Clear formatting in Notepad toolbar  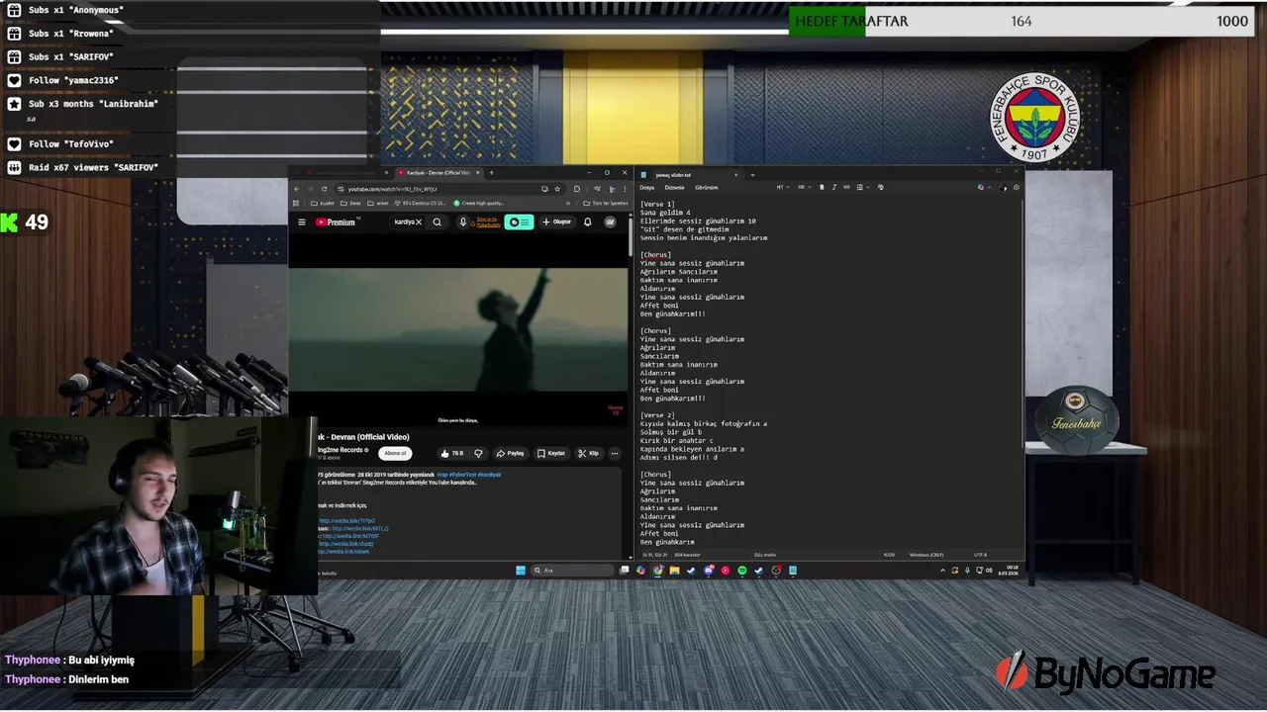[880, 187]
